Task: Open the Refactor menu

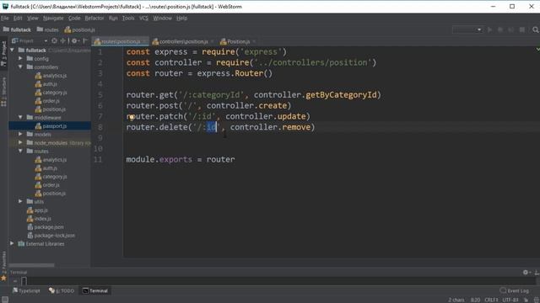Action: coord(94,19)
